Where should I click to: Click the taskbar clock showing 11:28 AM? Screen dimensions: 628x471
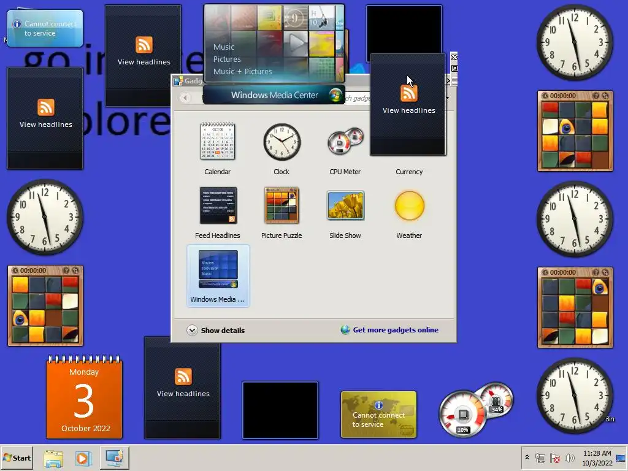pos(597,458)
